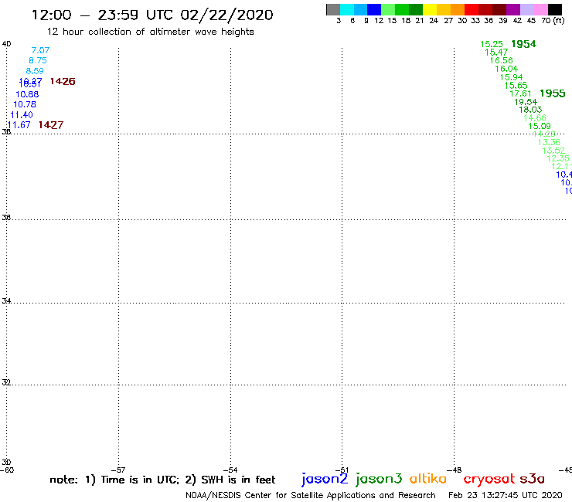This screenshot has width=572, height=502.
Task: Select the 13.52 wave height value
Action: (553, 151)
